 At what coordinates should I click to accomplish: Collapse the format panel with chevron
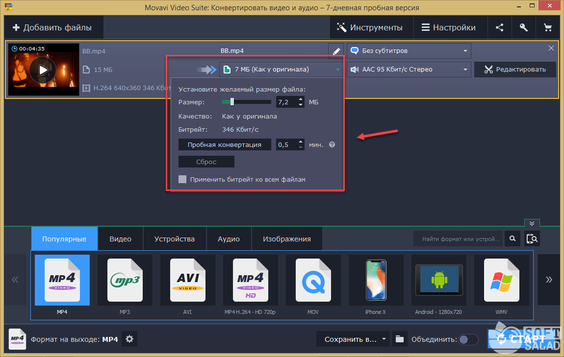(x=532, y=223)
